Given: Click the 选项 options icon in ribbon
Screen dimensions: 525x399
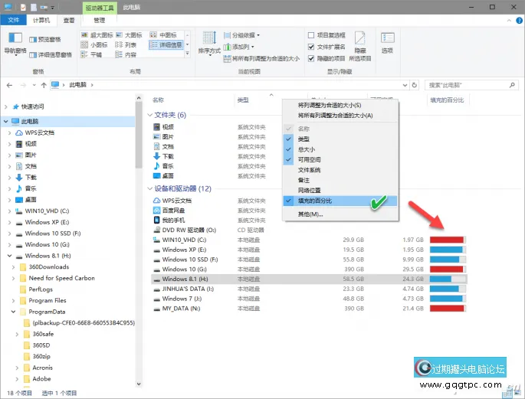Looking at the screenshot, I should (x=387, y=40).
